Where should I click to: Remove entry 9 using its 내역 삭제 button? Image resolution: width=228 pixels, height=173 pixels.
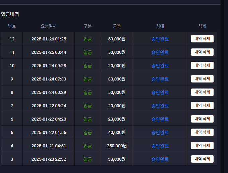click(x=202, y=79)
